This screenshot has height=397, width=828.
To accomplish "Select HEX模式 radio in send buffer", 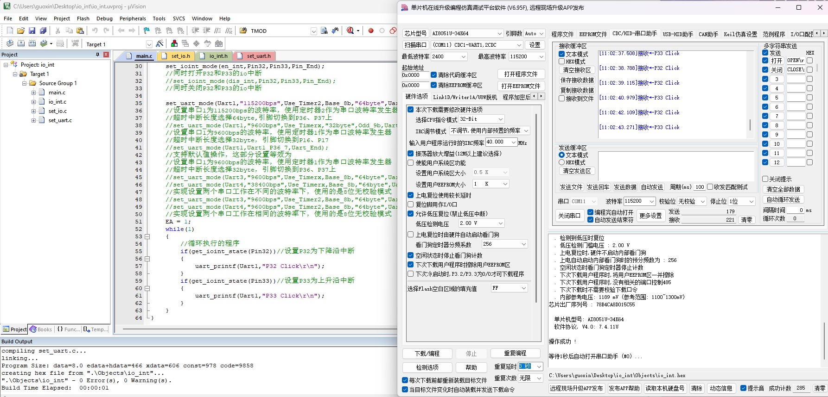I will [x=561, y=162].
